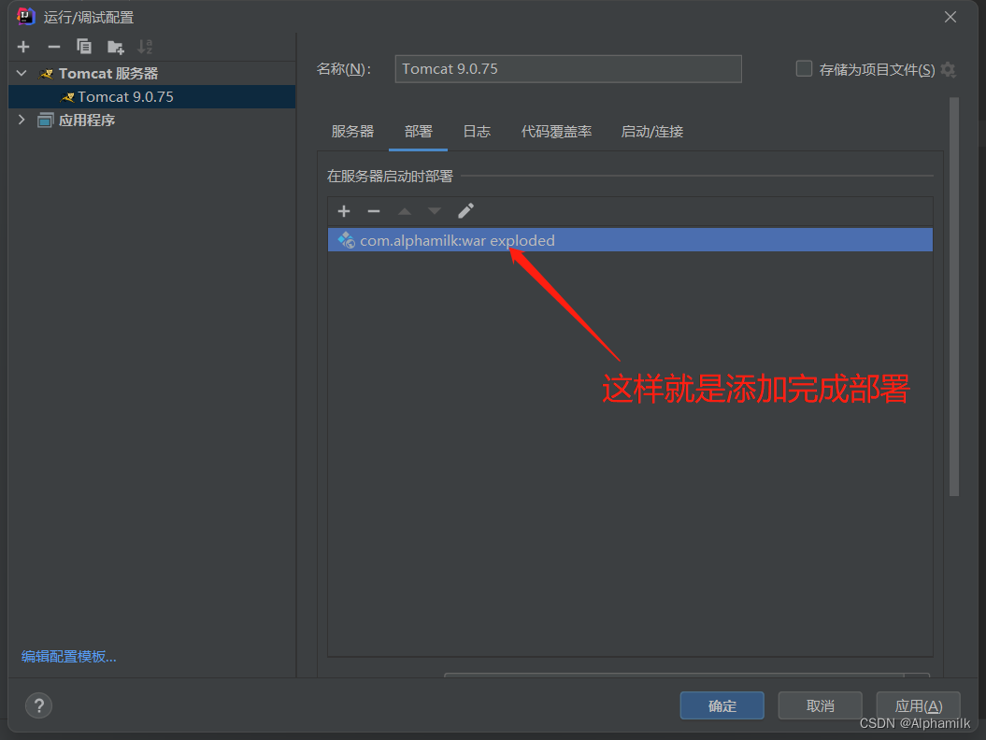
Task: Select the Tomcat 服务器 tree row
Action: pyautogui.click(x=151, y=74)
